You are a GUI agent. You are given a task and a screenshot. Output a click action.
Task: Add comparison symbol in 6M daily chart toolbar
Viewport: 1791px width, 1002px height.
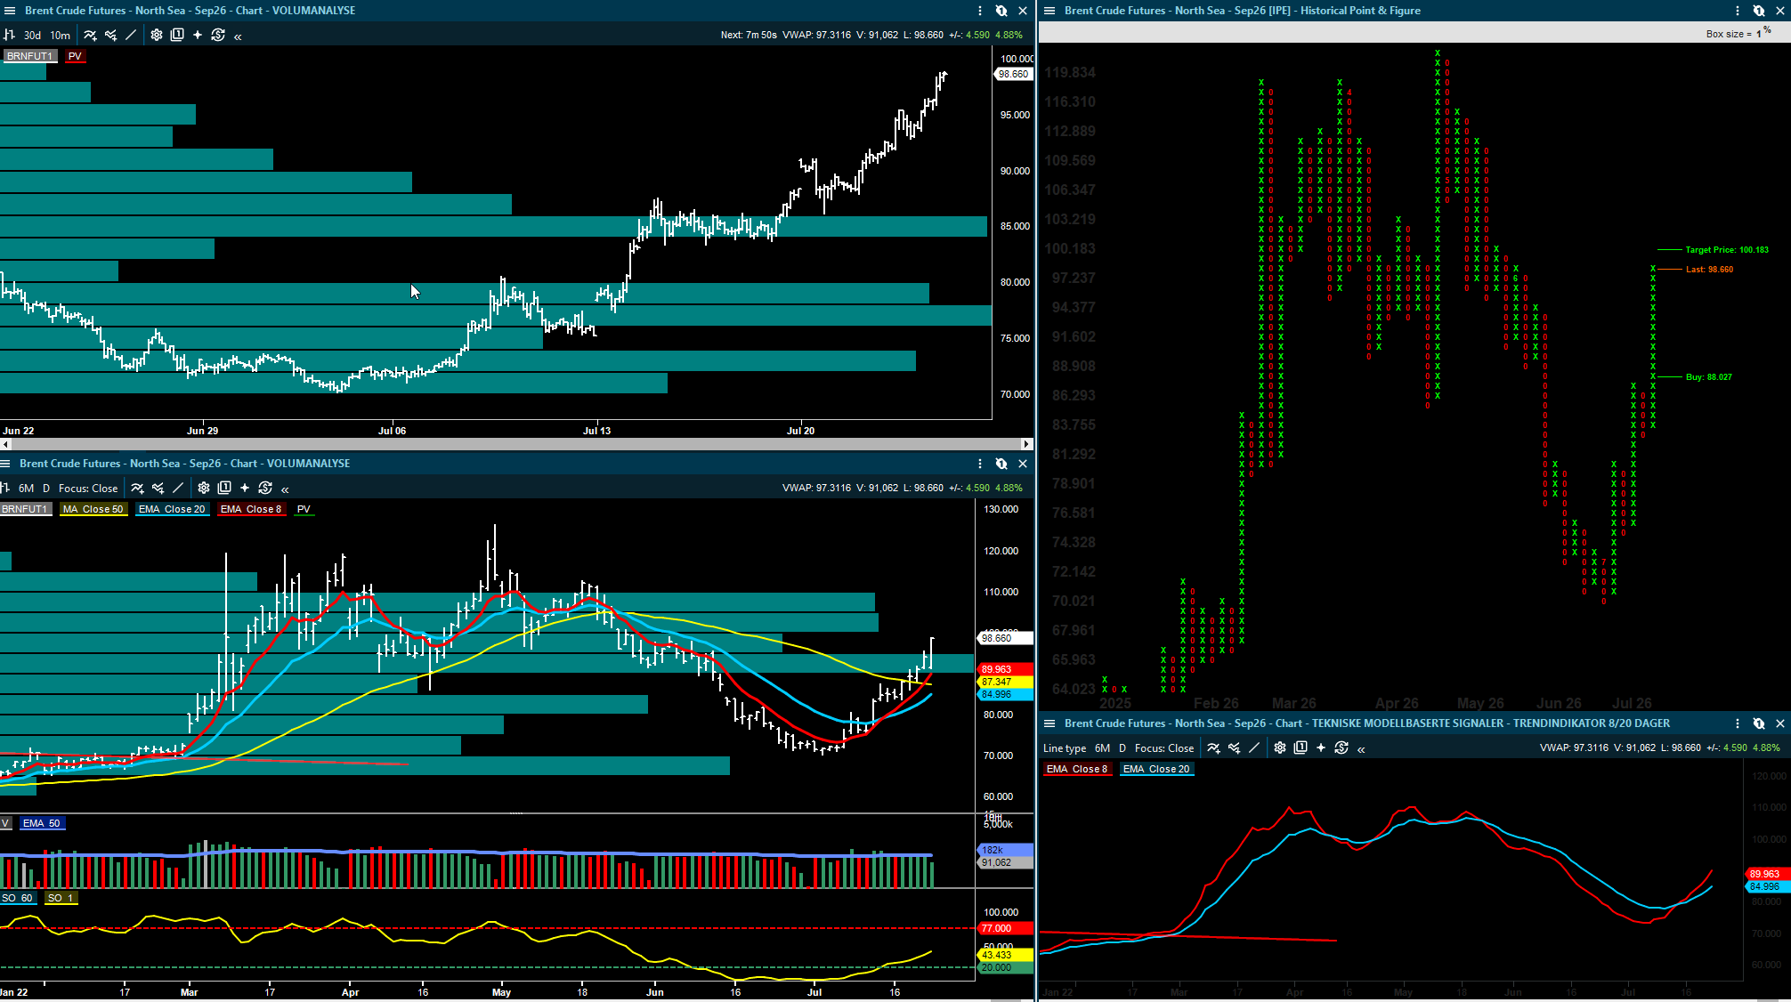(158, 488)
